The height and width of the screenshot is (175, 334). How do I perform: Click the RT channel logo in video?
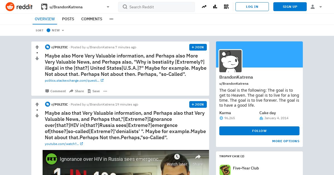51,159
